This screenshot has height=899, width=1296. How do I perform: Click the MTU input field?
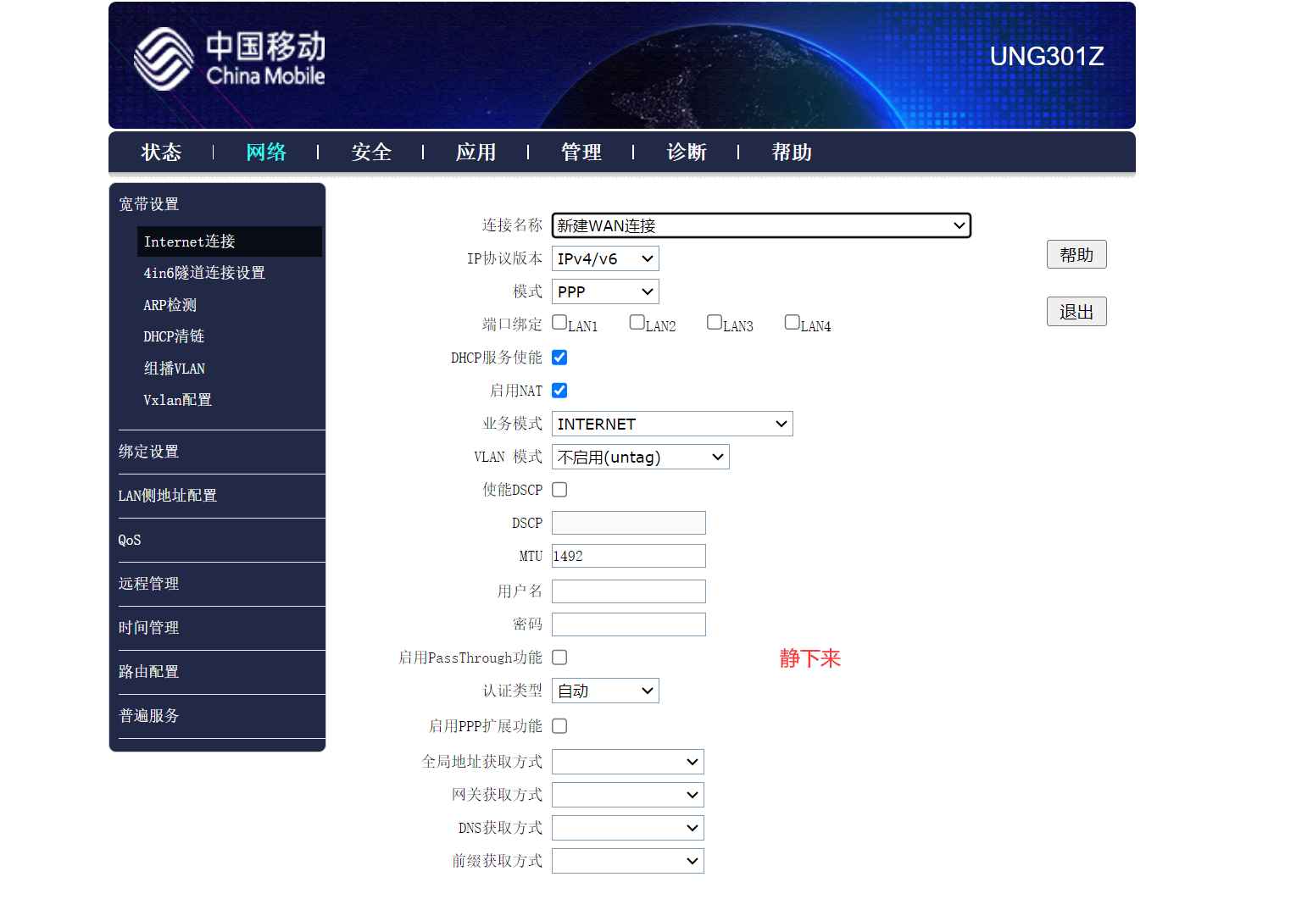[628, 556]
